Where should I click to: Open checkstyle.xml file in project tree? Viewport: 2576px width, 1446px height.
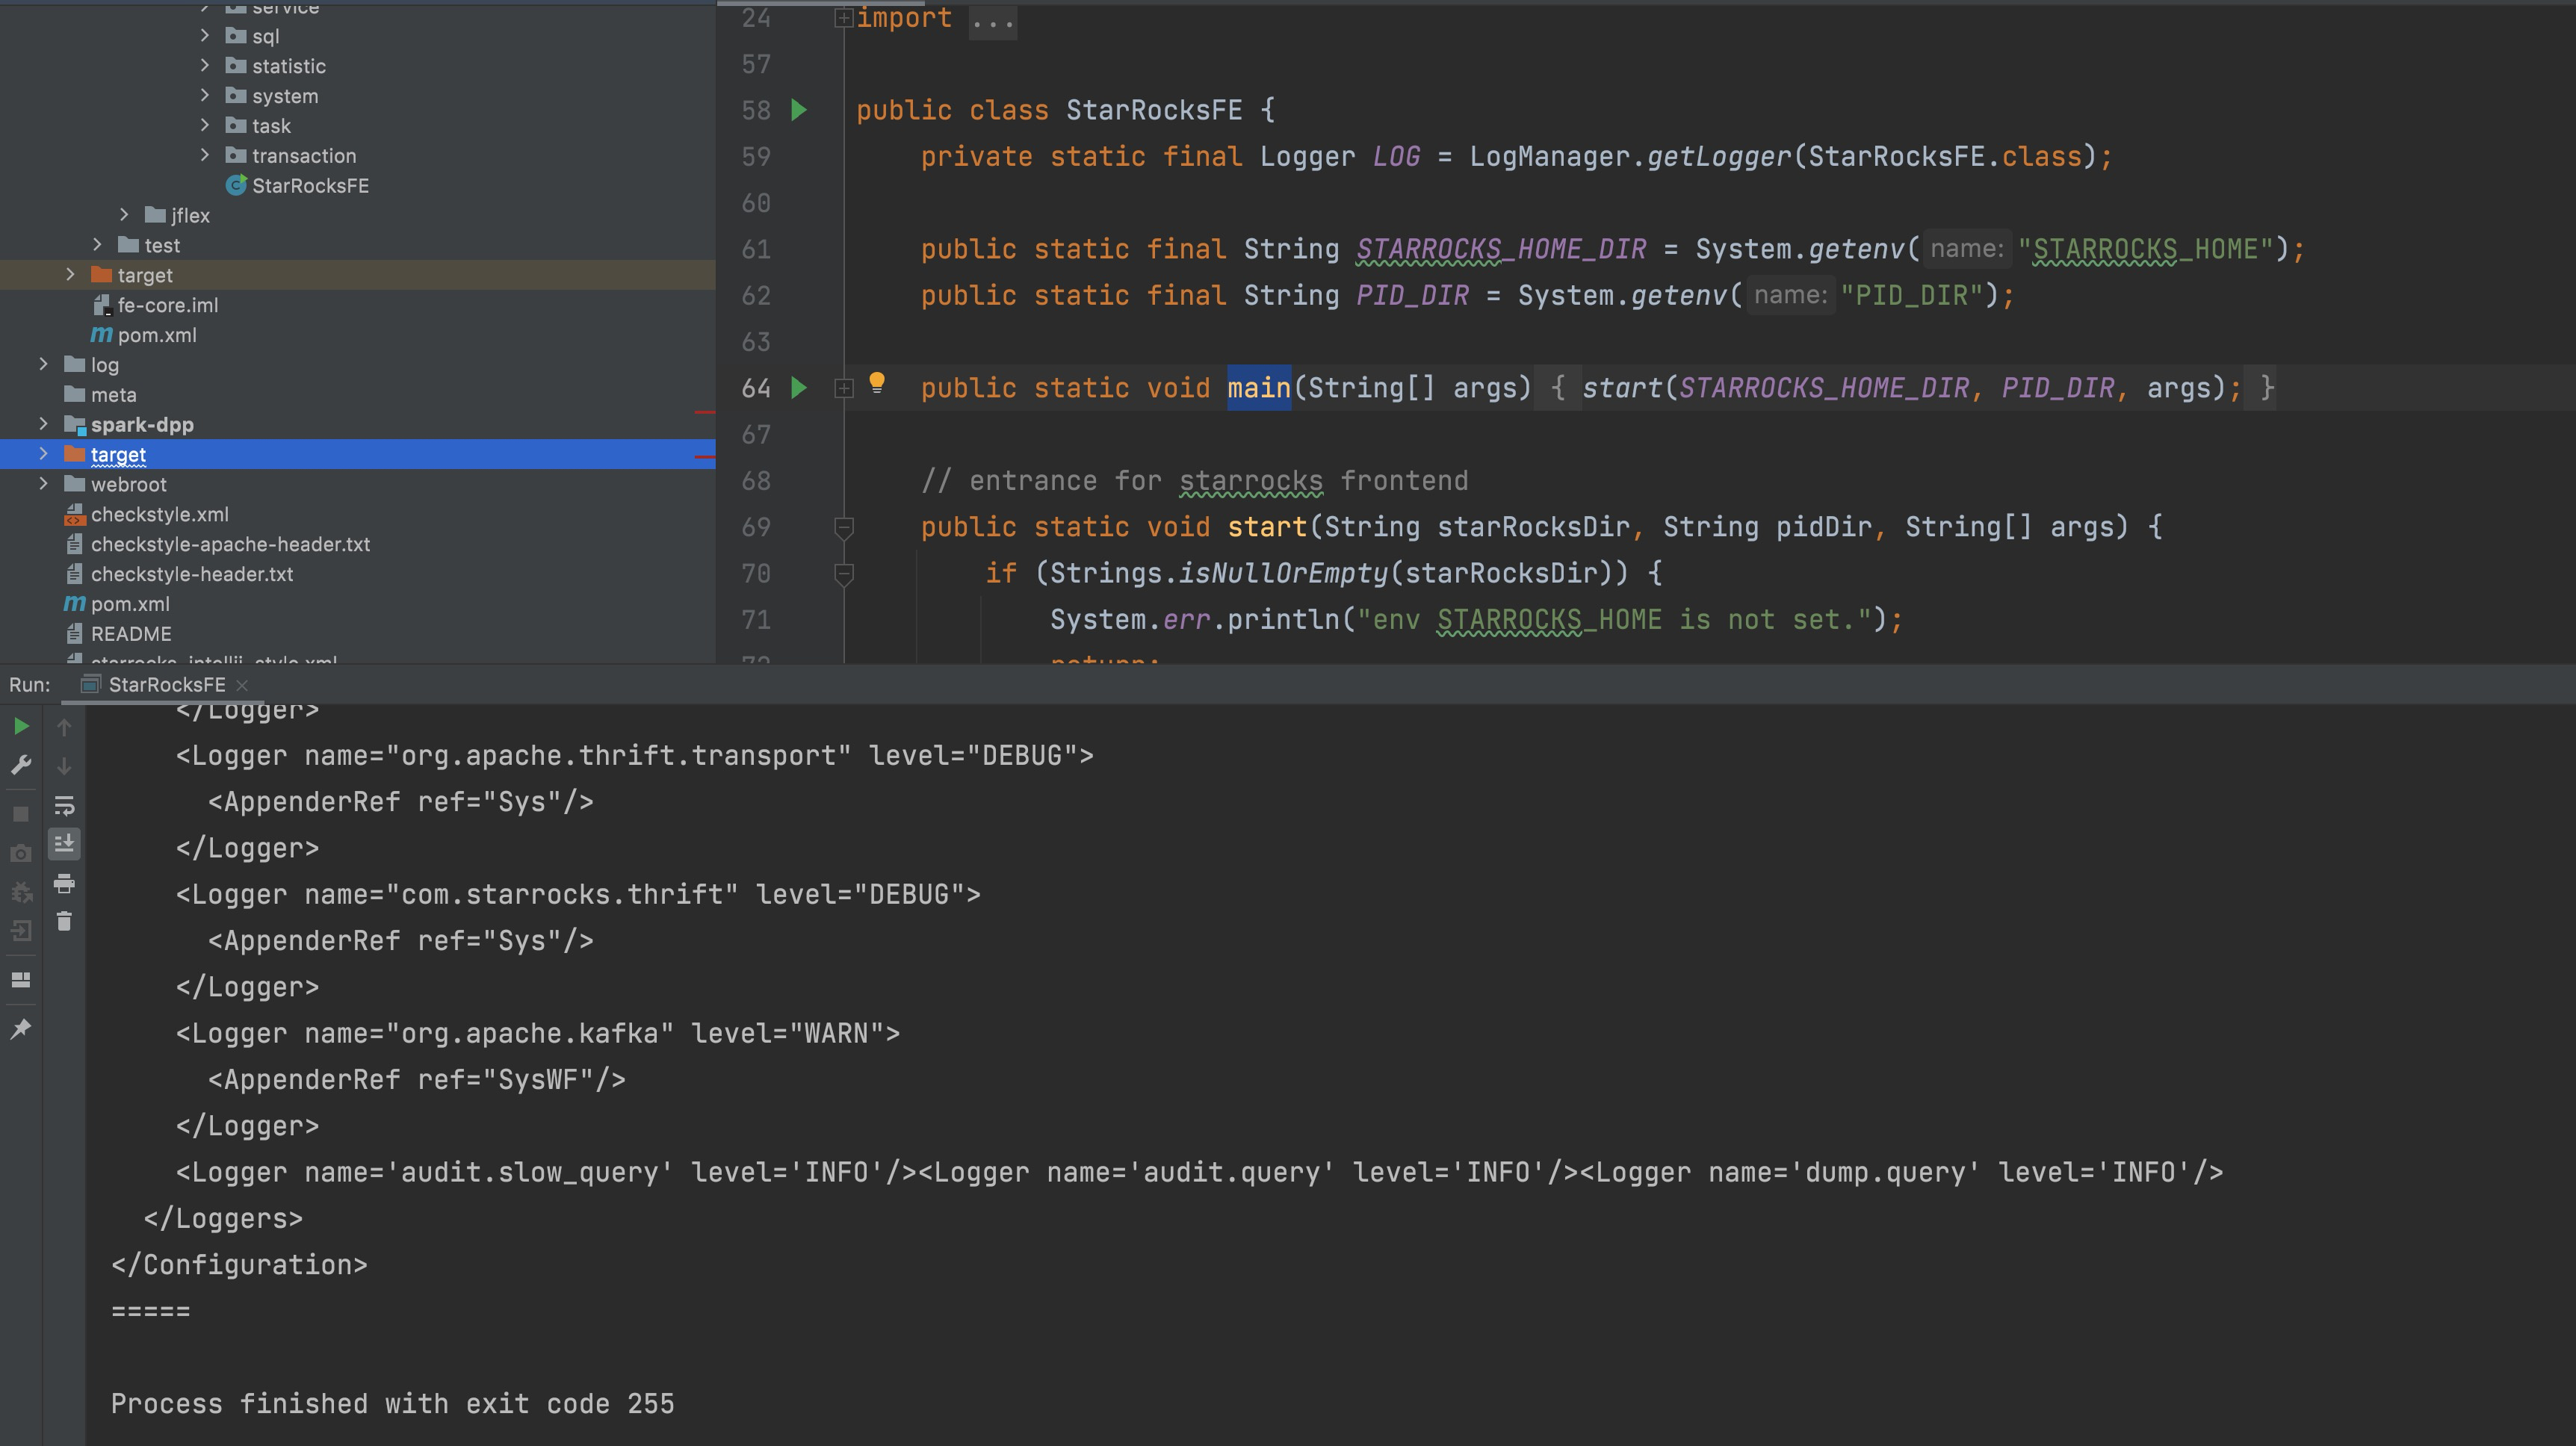[x=159, y=514]
